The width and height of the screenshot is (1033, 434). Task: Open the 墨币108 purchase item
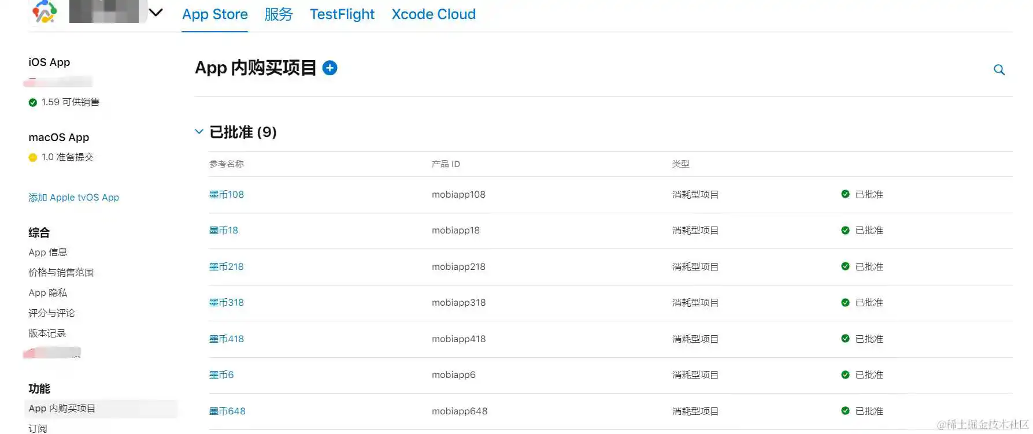[227, 195]
